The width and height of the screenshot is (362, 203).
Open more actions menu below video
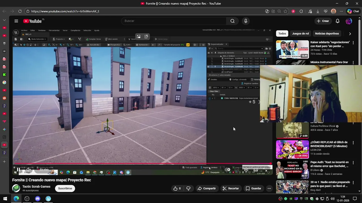(269, 188)
